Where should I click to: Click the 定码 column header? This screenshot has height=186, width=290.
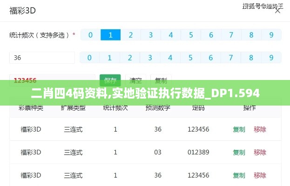coord(198,108)
